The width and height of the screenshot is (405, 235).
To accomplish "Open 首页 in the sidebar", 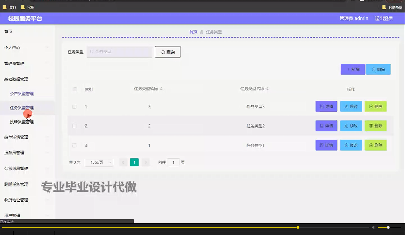I will (8, 32).
